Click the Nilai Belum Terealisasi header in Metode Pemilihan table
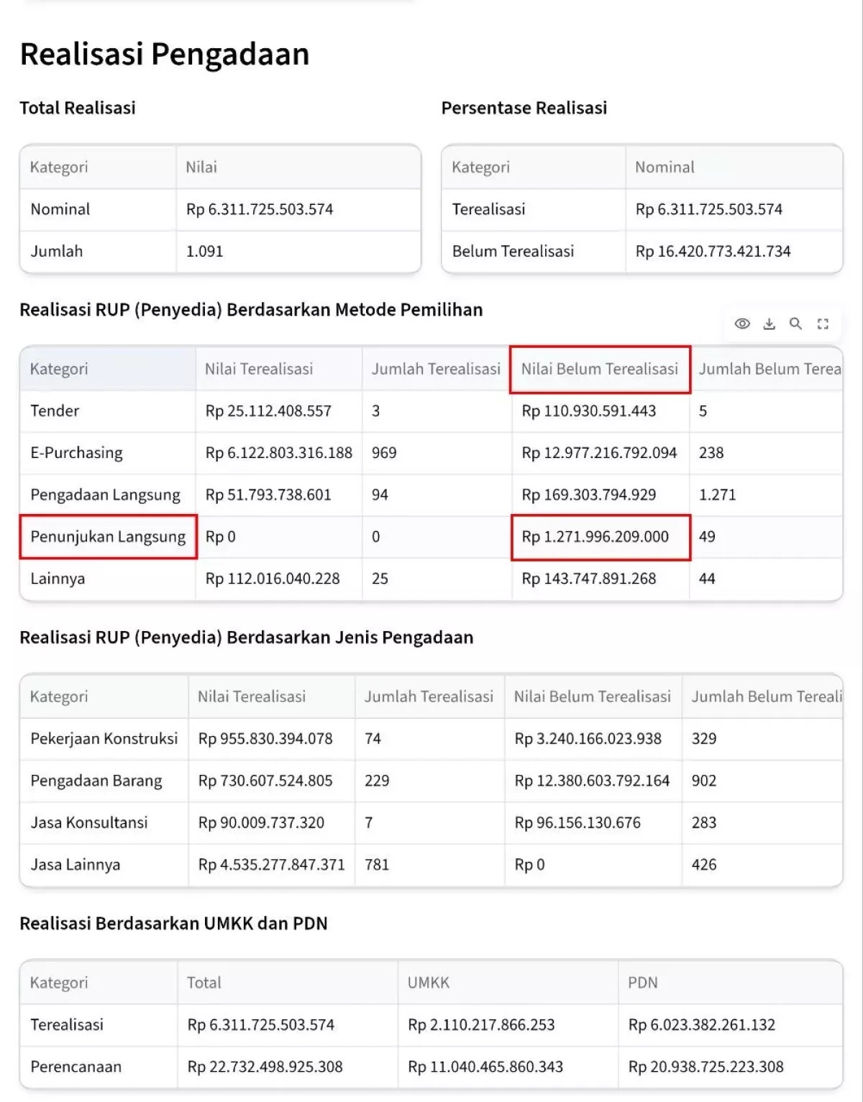This screenshot has height=1102, width=863. (600, 369)
